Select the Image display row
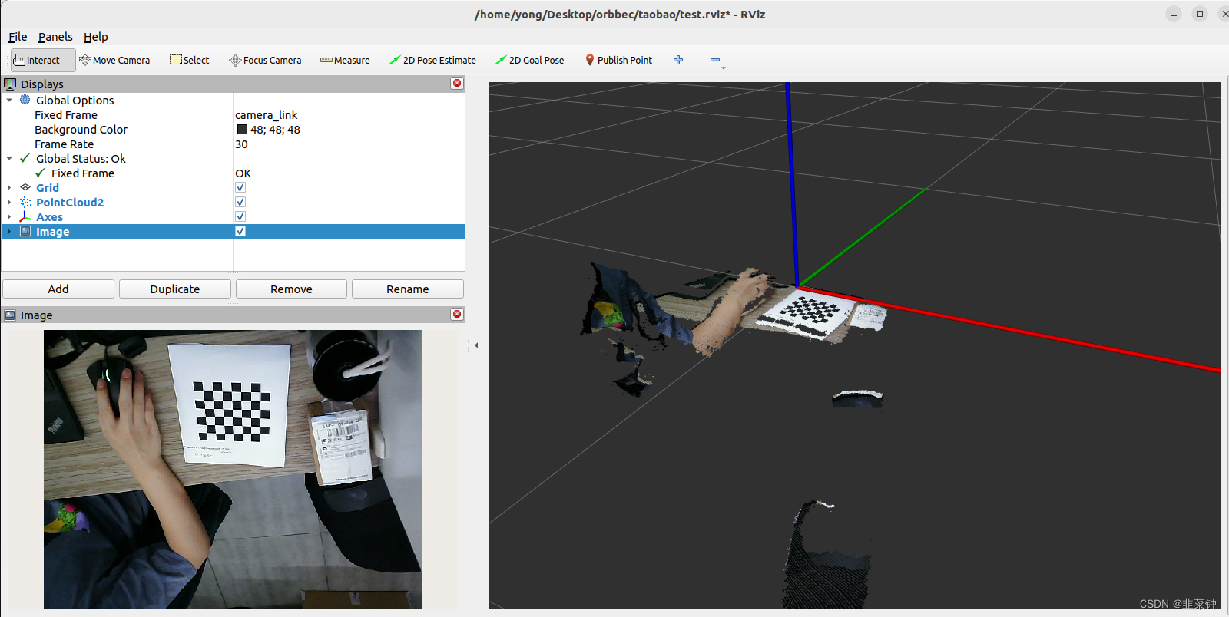Viewport: 1229px width, 617px height. coord(233,231)
